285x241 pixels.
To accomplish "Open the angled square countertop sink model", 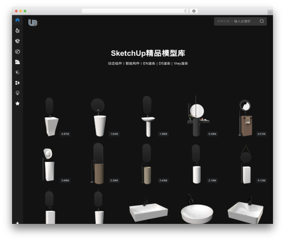I will point(246,210).
